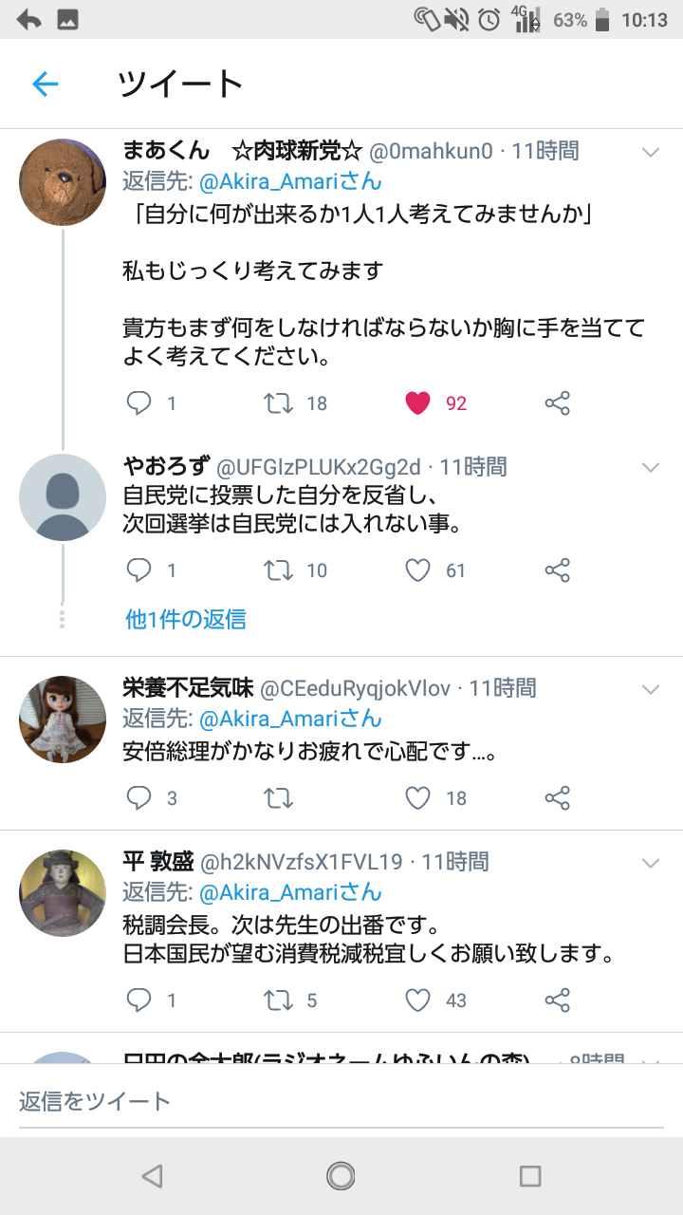
Task: Share やおろず's tweet
Action: pyautogui.click(x=558, y=570)
